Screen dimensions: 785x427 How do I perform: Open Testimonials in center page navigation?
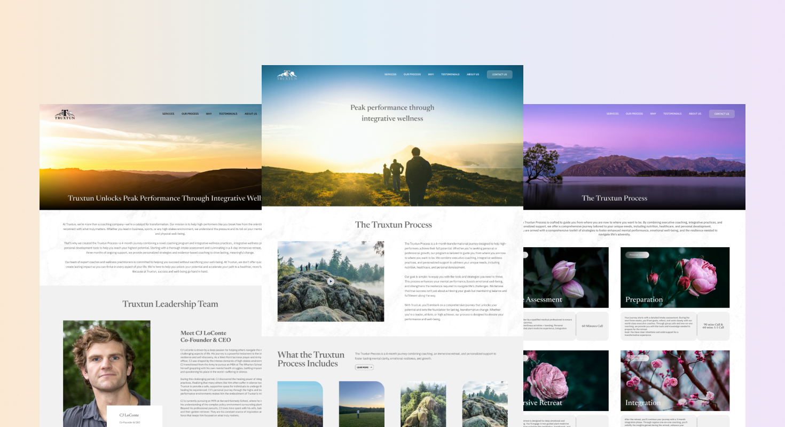point(450,75)
